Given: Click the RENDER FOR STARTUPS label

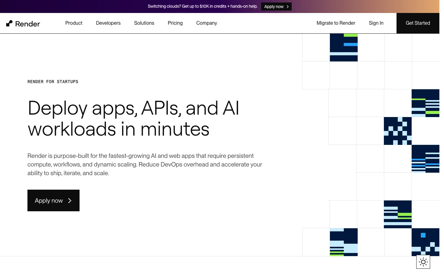Looking at the screenshot, I should point(53,82).
